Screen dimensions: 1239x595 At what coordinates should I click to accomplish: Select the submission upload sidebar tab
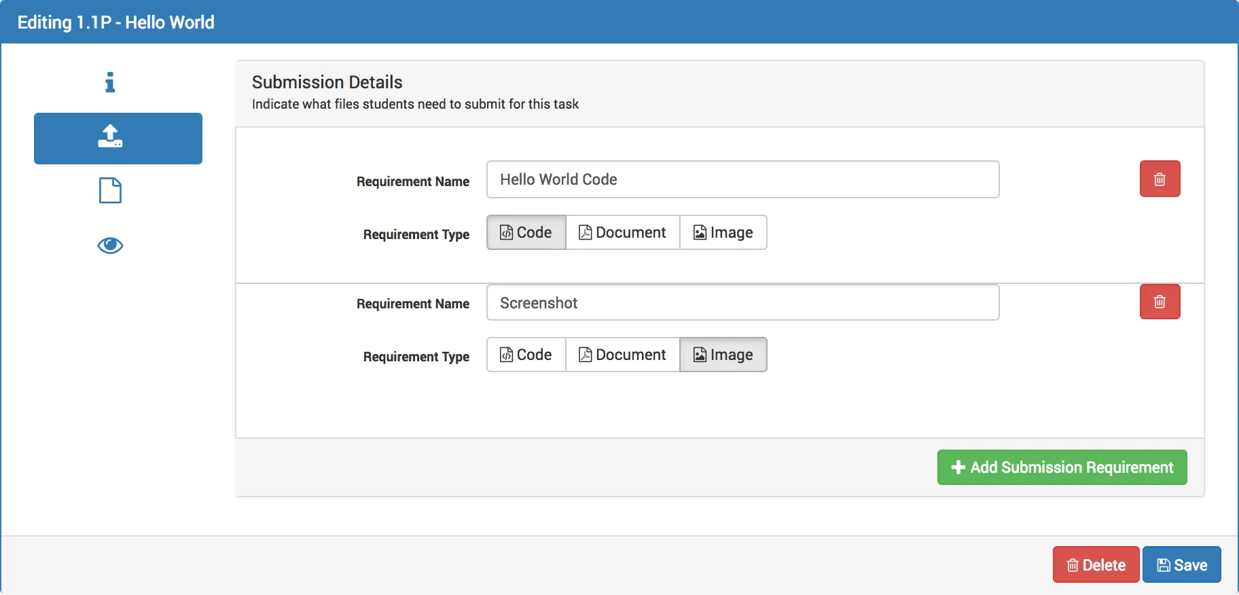[118, 138]
